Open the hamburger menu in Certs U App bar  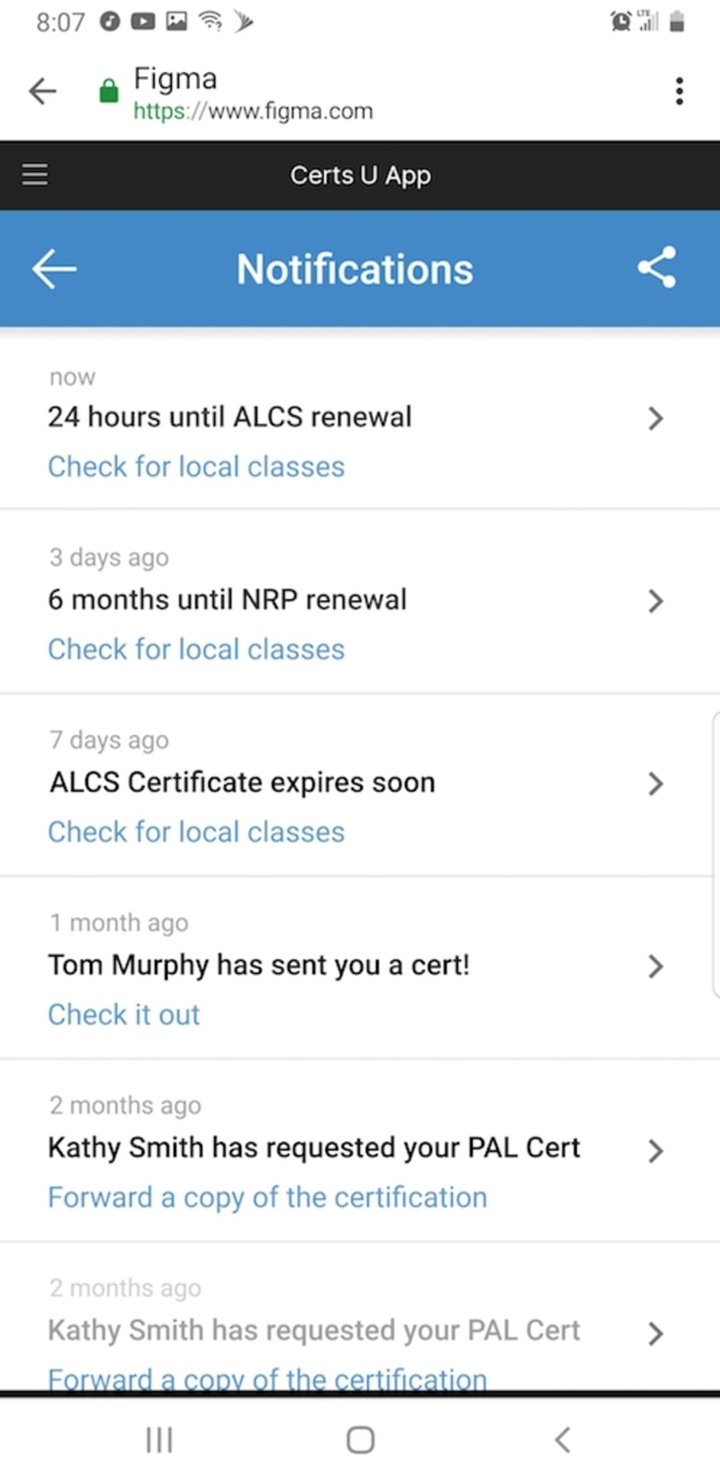pos(35,174)
